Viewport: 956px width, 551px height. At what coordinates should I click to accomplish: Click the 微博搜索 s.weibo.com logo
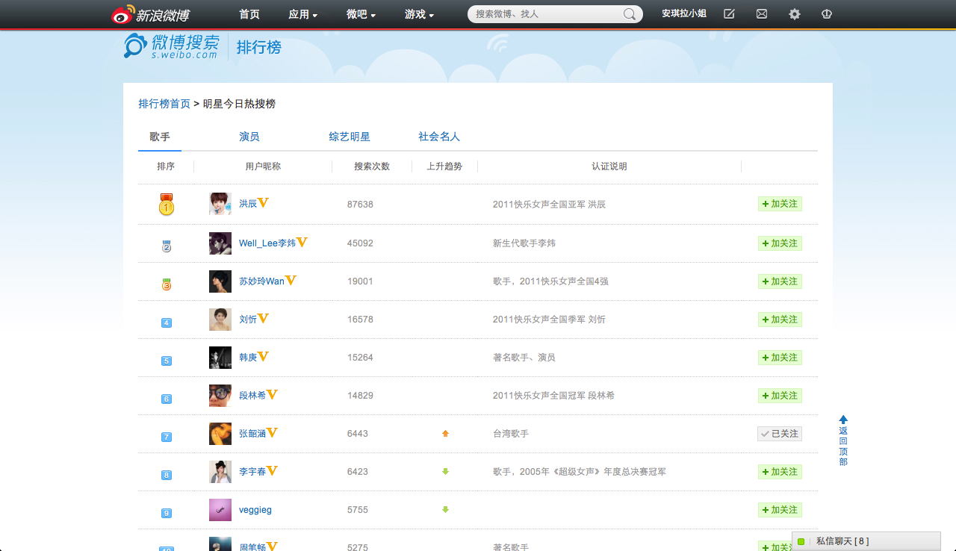click(171, 46)
